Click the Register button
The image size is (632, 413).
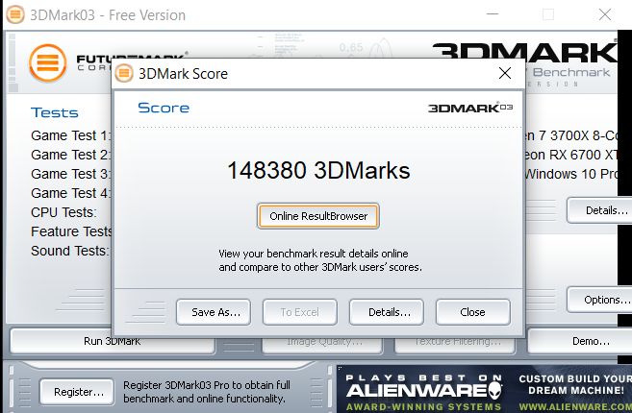(77, 392)
